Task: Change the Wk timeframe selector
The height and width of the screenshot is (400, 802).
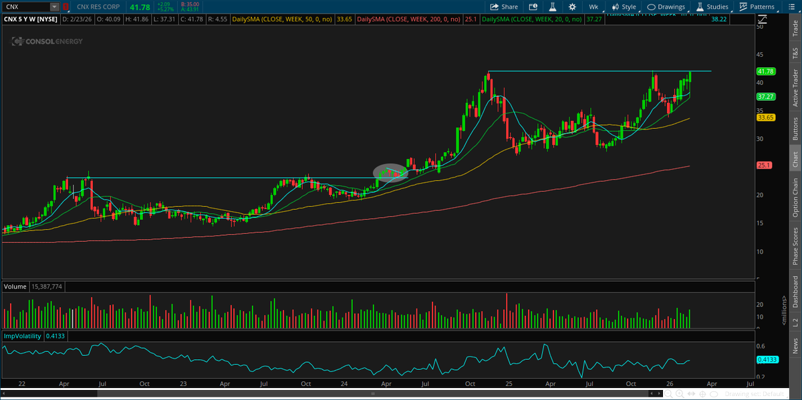Action: (593, 7)
